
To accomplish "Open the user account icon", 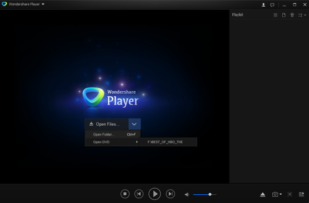I will click(263, 5).
